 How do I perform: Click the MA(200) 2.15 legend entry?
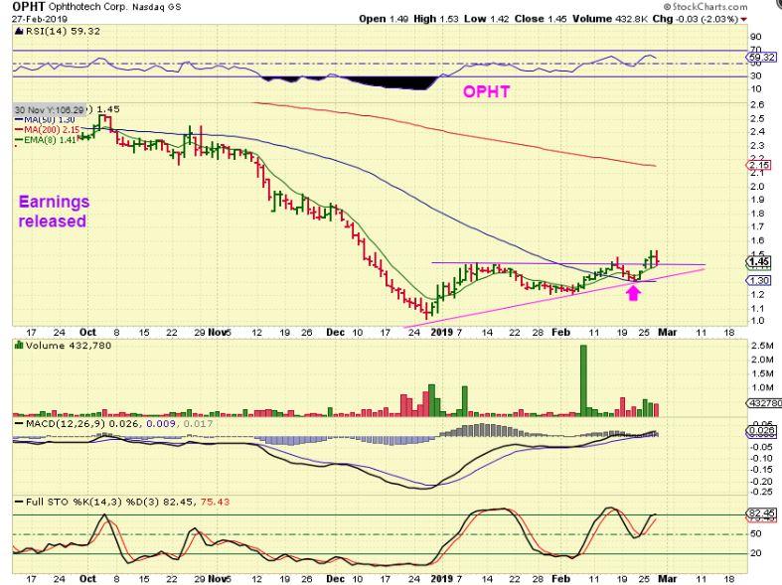click(x=47, y=129)
